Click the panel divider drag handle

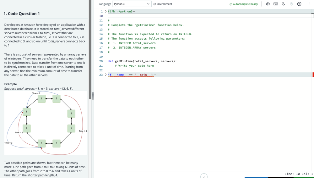(93, 96)
